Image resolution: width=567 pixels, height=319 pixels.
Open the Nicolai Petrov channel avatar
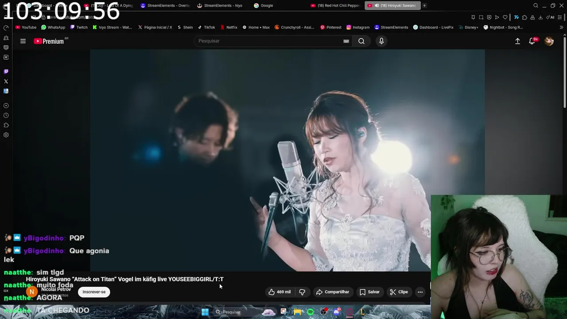pos(31,292)
